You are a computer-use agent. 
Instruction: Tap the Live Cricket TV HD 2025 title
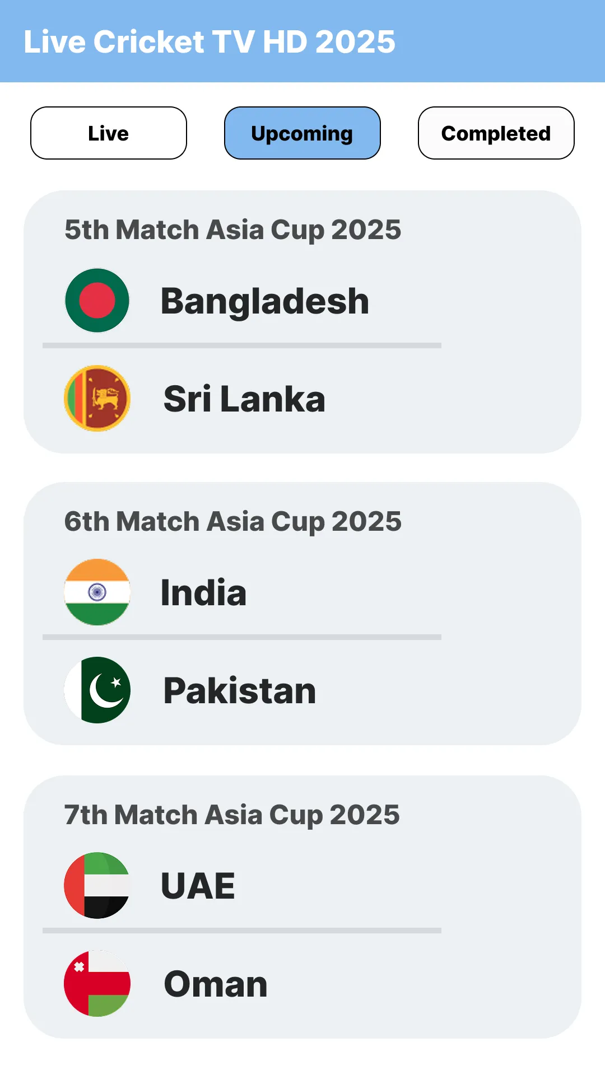(210, 42)
